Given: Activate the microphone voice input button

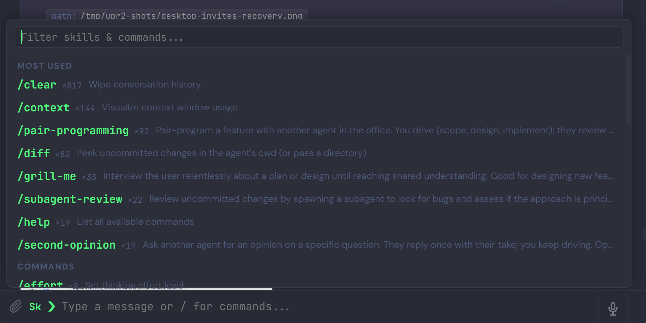Looking at the screenshot, I should click(613, 309).
